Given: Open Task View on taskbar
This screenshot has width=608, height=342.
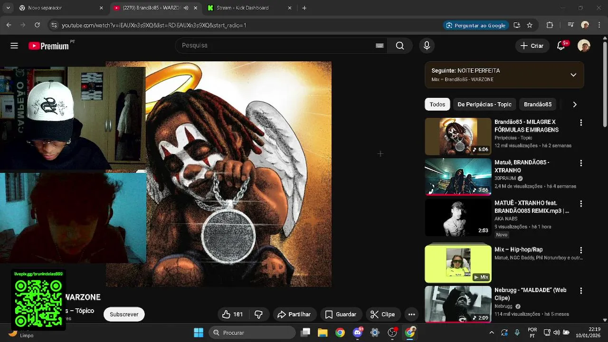Looking at the screenshot, I should [305, 332].
